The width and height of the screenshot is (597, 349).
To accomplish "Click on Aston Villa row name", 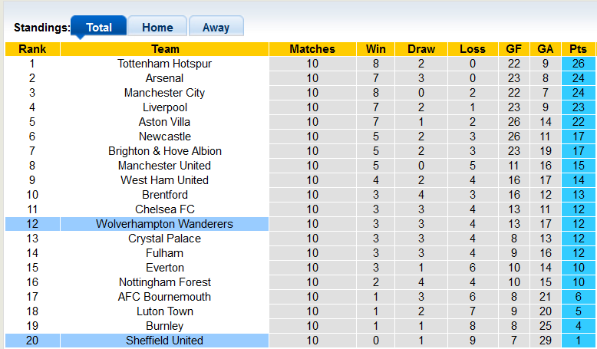I will tap(164, 122).
